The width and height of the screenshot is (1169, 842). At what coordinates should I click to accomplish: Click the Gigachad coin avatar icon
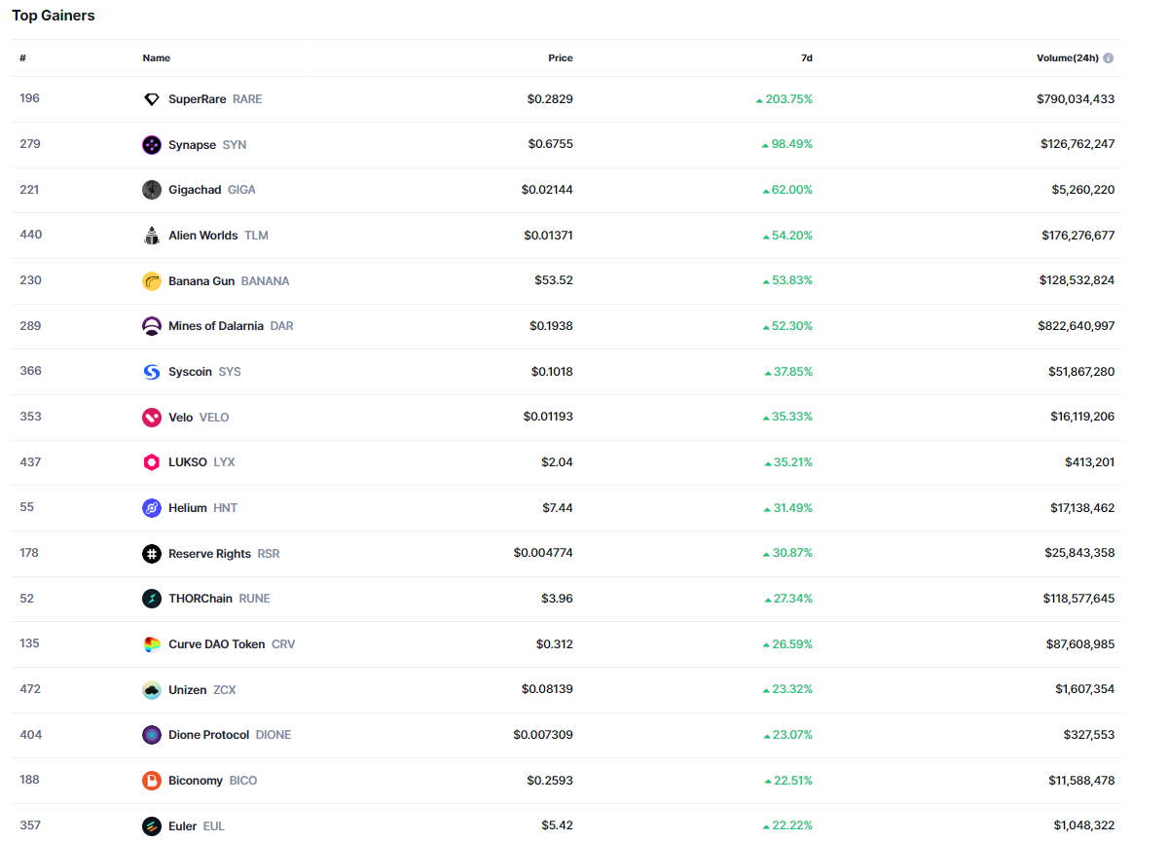151,190
